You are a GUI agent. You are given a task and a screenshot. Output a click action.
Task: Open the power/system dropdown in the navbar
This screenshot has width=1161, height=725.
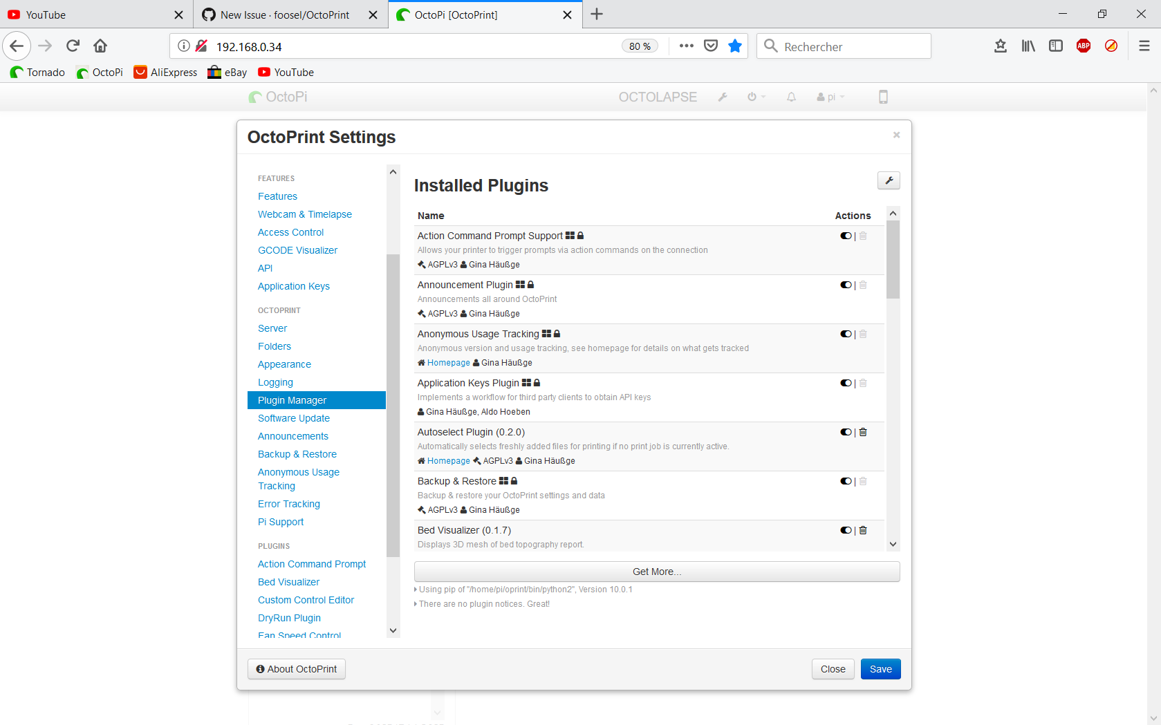point(756,97)
